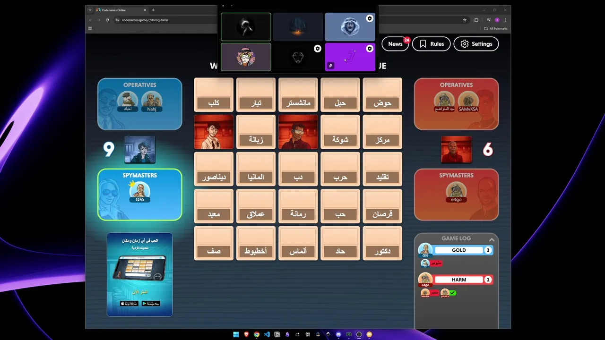Click the GOLD clue in game log
Screen dimensions: 605x340
458,250
